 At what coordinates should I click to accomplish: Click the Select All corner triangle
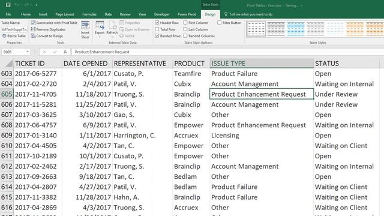click(9, 64)
